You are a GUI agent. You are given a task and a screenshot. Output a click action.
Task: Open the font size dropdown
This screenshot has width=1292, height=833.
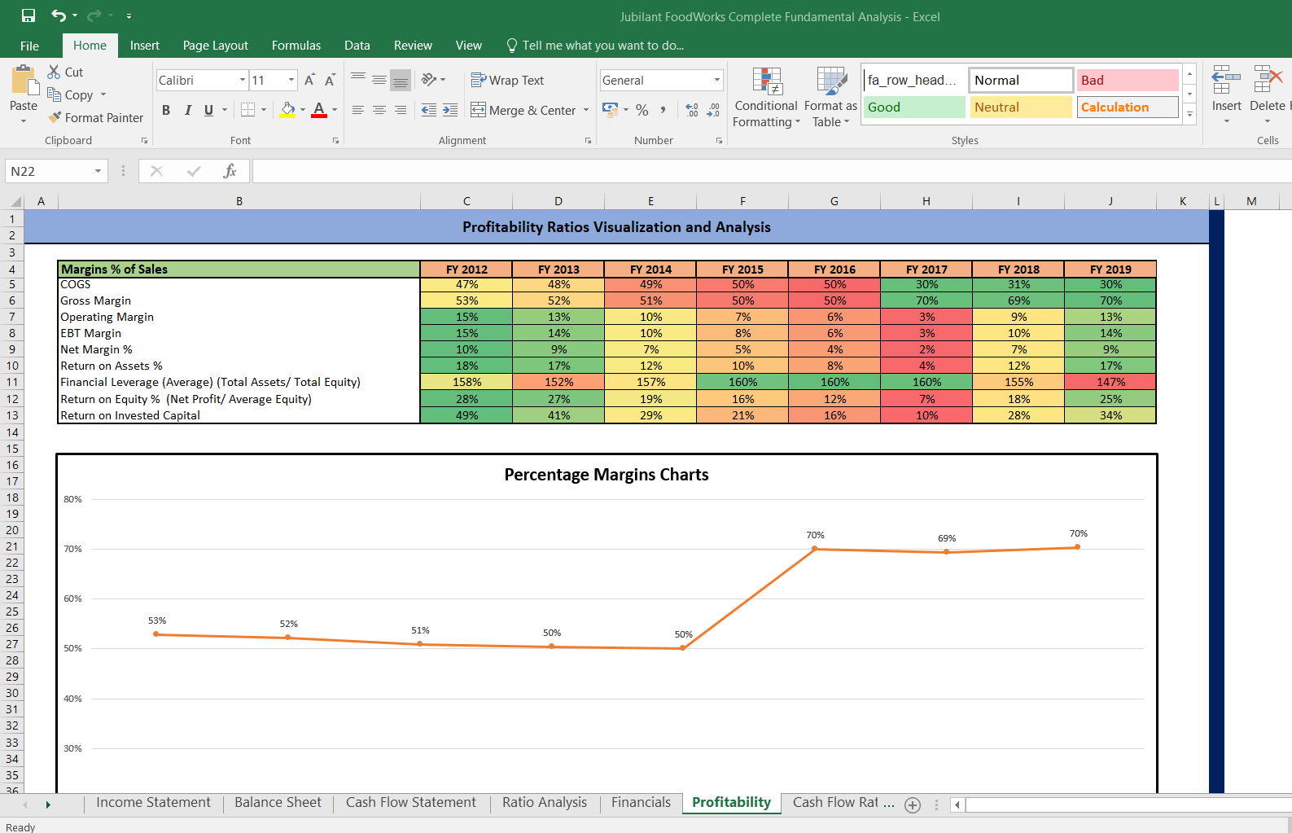coord(291,80)
